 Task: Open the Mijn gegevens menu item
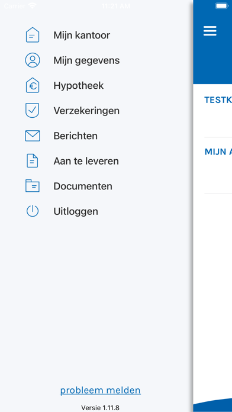86,60
